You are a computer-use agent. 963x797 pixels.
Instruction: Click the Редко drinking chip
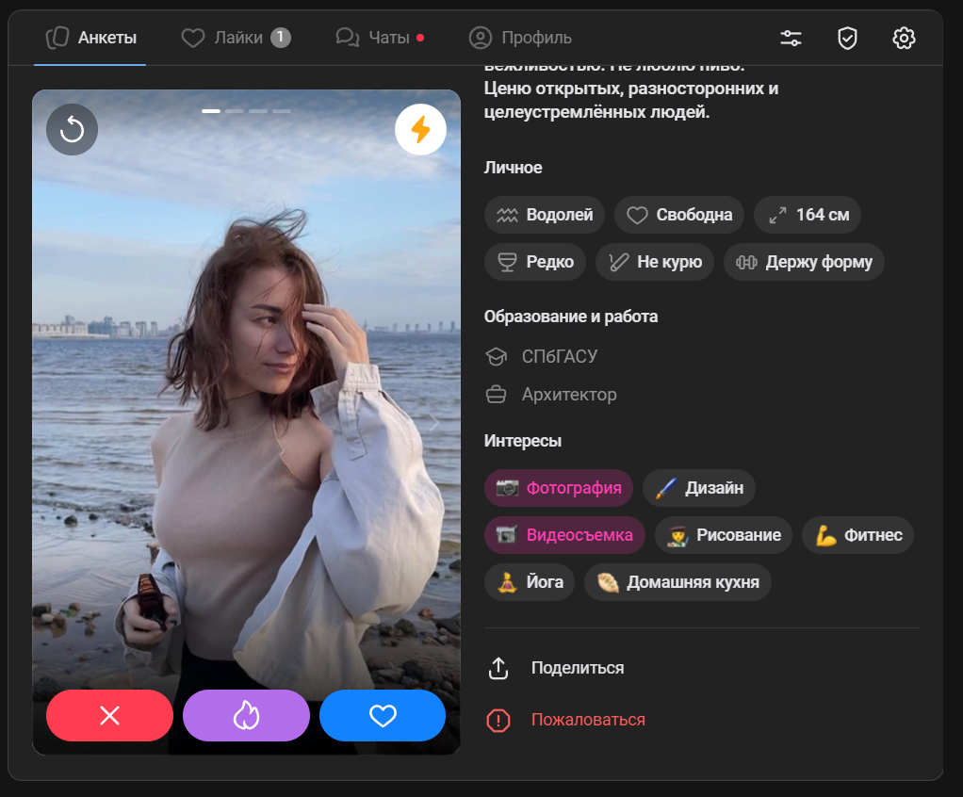[x=535, y=262]
